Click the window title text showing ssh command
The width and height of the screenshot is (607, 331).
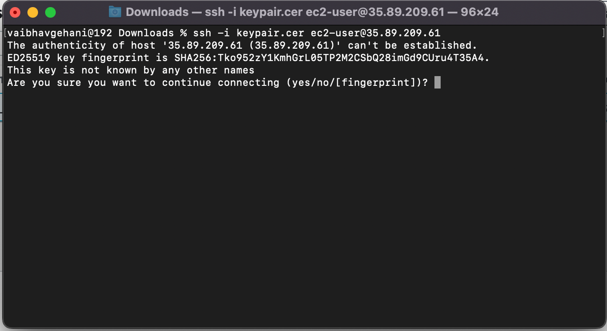coord(312,12)
